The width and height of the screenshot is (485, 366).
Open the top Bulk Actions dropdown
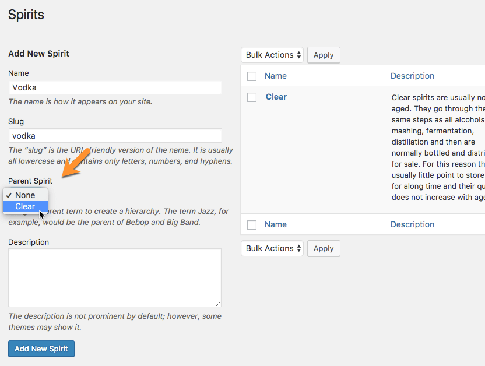coord(272,55)
